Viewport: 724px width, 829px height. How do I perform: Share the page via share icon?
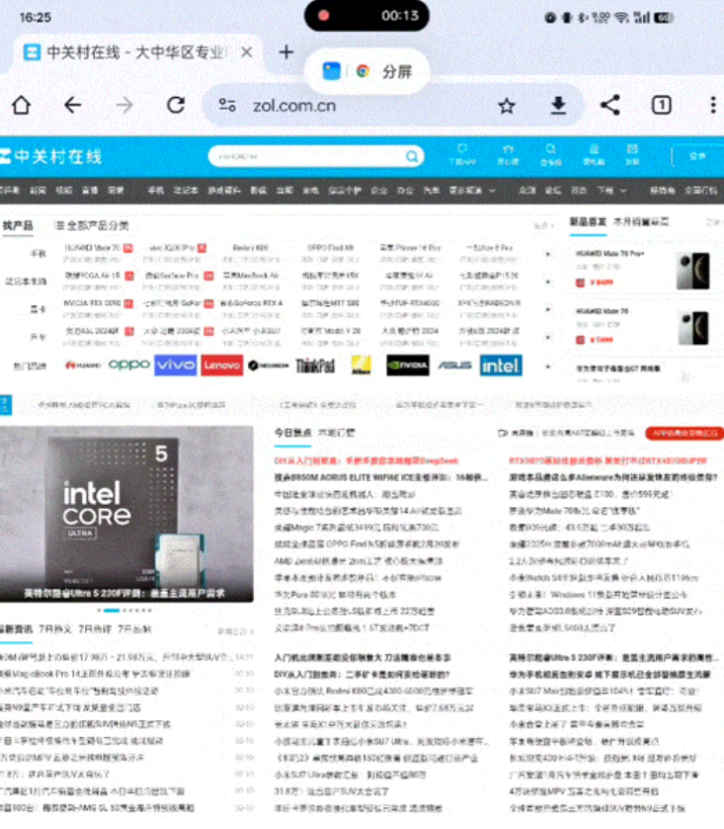pyautogui.click(x=609, y=105)
